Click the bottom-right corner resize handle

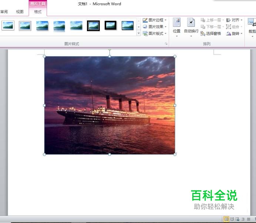[175, 154]
